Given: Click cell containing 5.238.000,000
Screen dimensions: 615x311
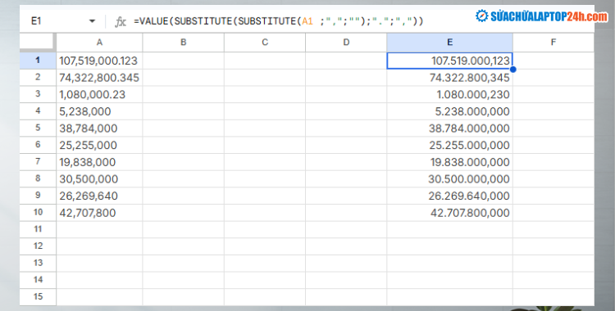Looking at the screenshot, I should [x=449, y=111].
